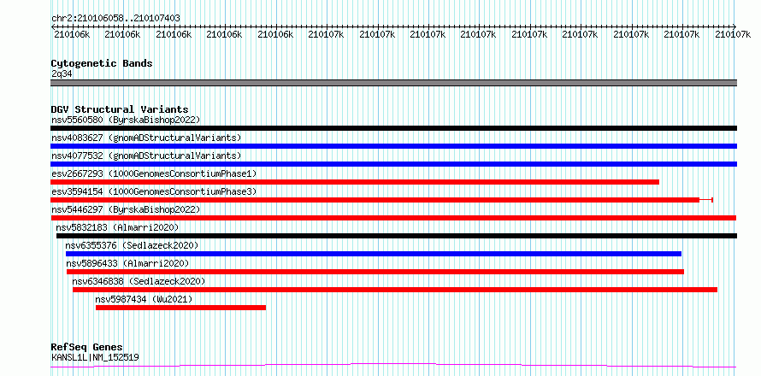Click the short red nsv5987434 variant bar
Viewport: 761px width, 376px height.
coord(181,308)
